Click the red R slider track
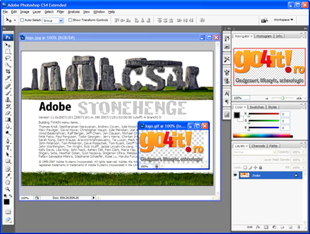 click(264, 114)
